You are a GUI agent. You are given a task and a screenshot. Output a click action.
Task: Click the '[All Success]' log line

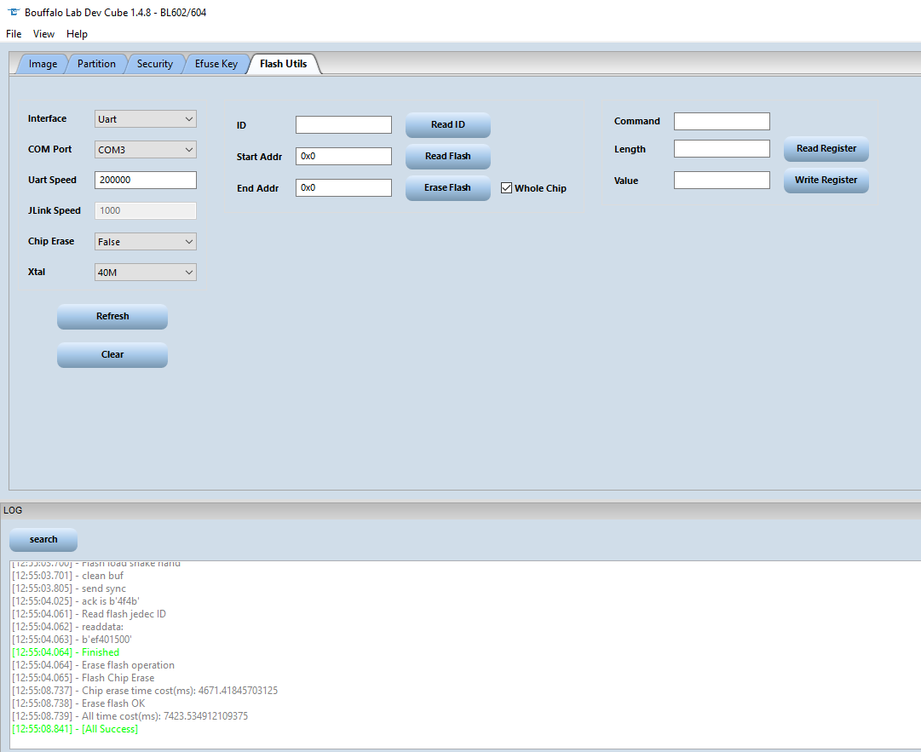click(x=75, y=729)
